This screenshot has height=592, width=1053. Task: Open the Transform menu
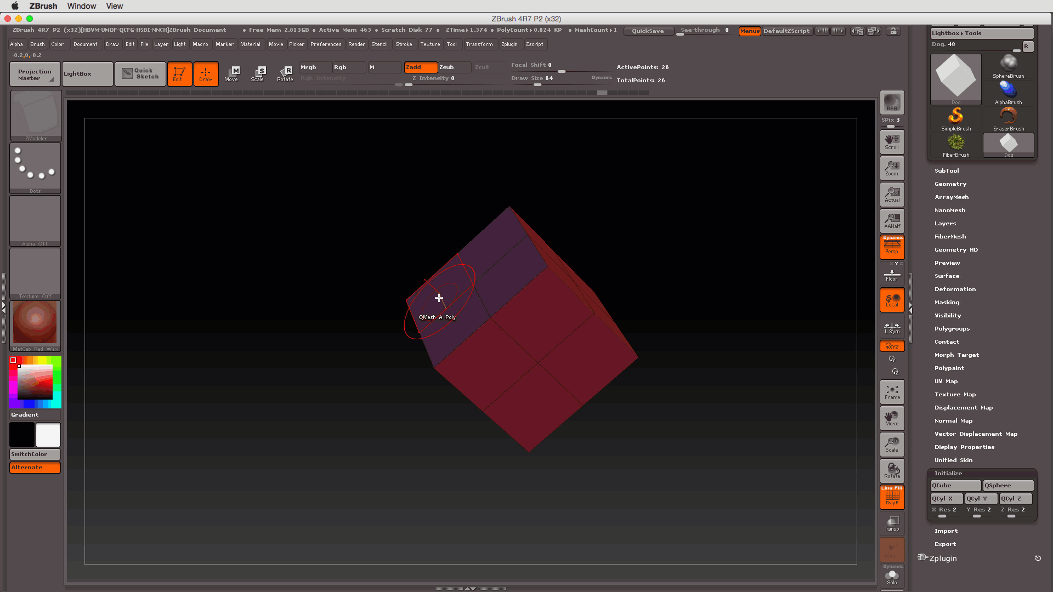click(478, 44)
